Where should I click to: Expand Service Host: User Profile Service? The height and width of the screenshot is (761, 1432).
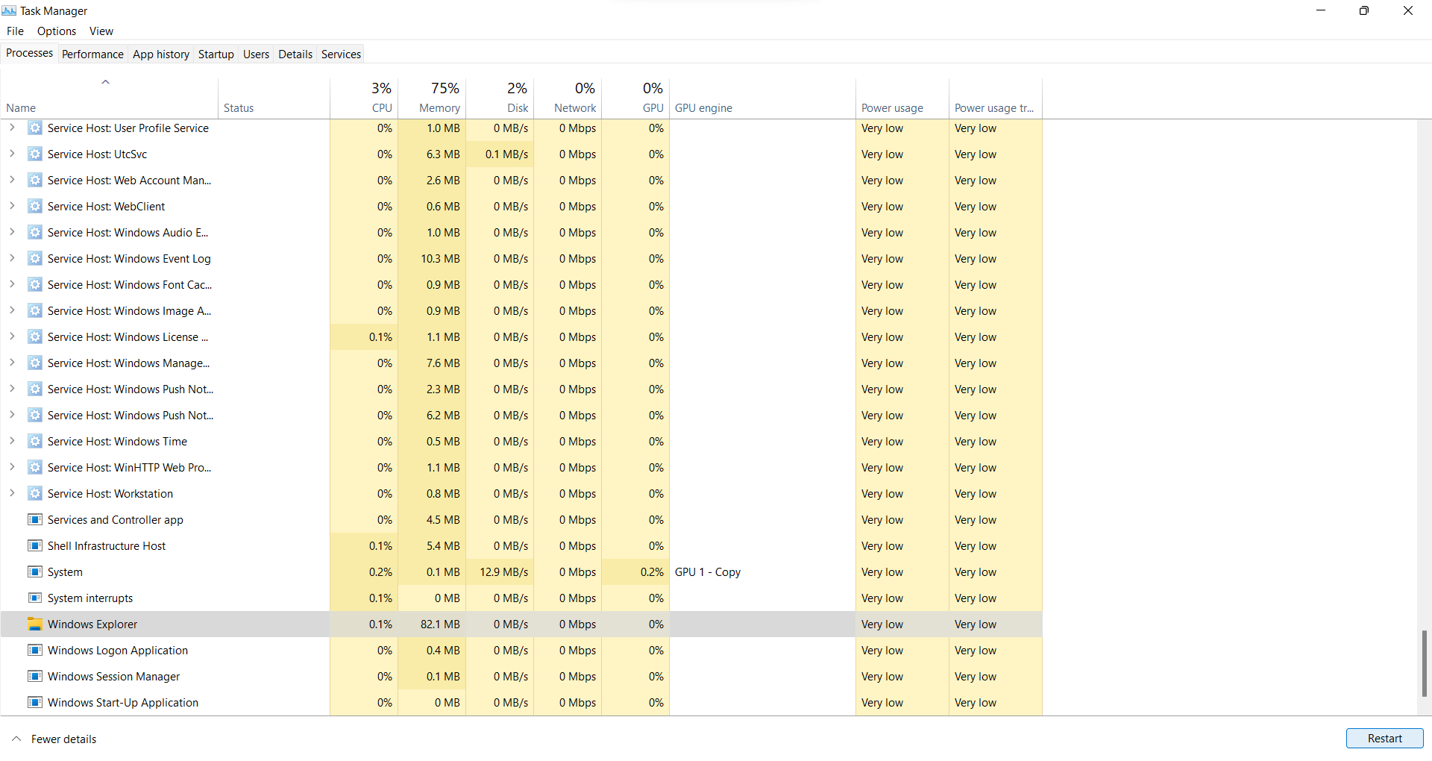tap(12, 128)
